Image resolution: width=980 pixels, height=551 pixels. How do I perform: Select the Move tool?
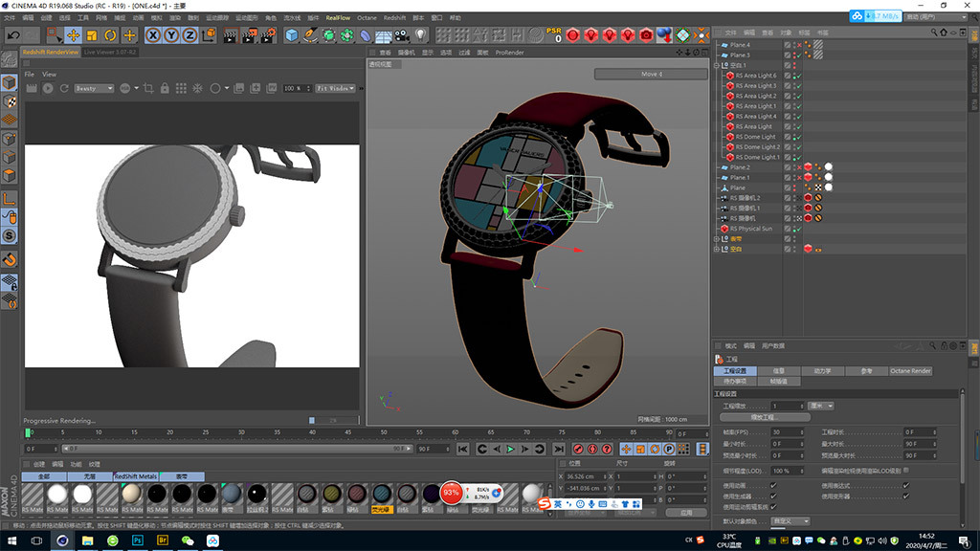pyautogui.click(x=73, y=35)
